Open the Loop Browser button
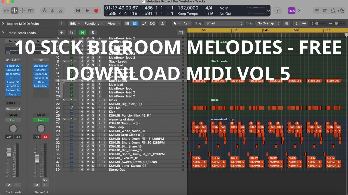This screenshot has width=348, height=195. point(333,11)
